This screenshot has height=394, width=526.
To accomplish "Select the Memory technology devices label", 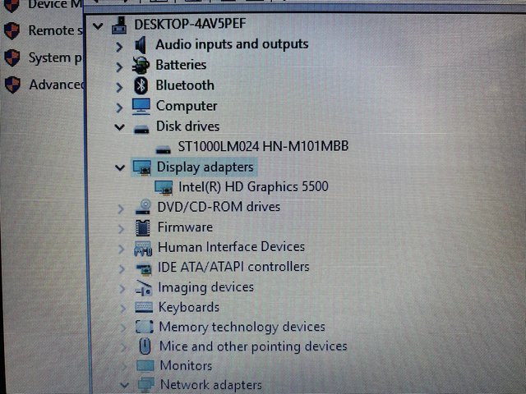I will coord(242,327).
